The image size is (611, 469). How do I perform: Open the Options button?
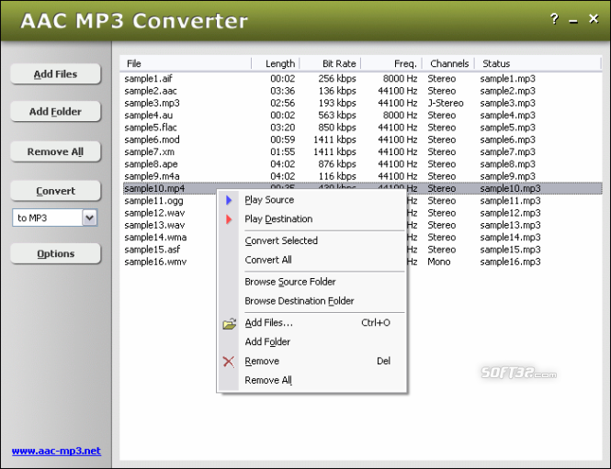[x=55, y=253]
